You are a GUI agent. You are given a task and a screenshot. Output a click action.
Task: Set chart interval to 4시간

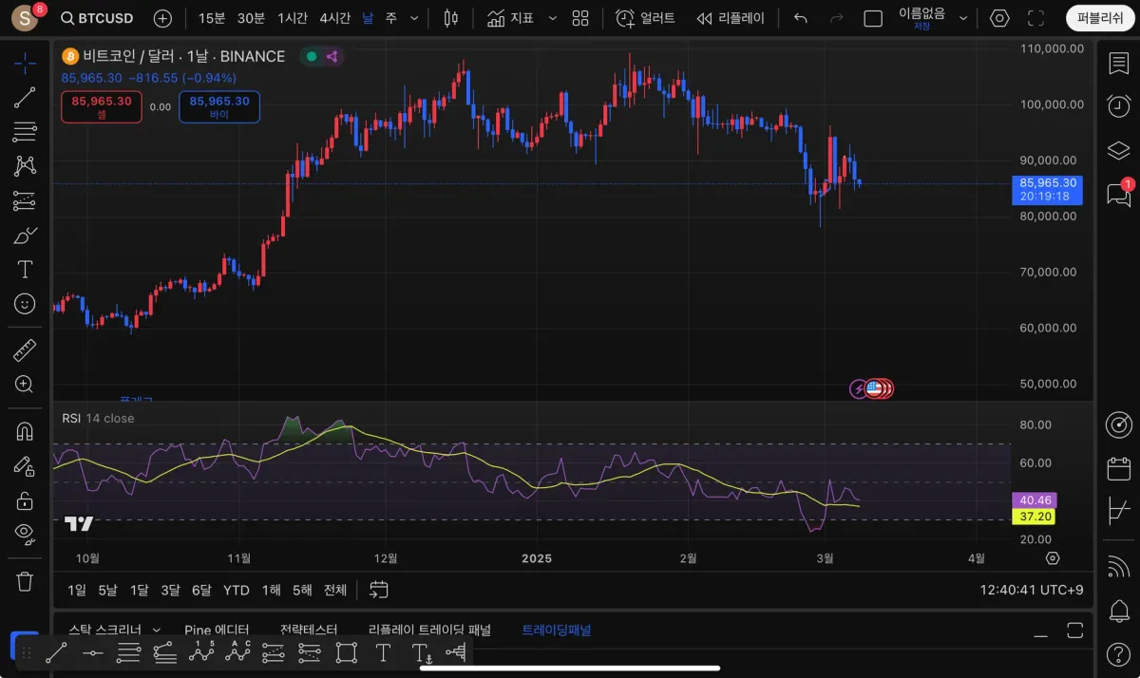tap(334, 18)
